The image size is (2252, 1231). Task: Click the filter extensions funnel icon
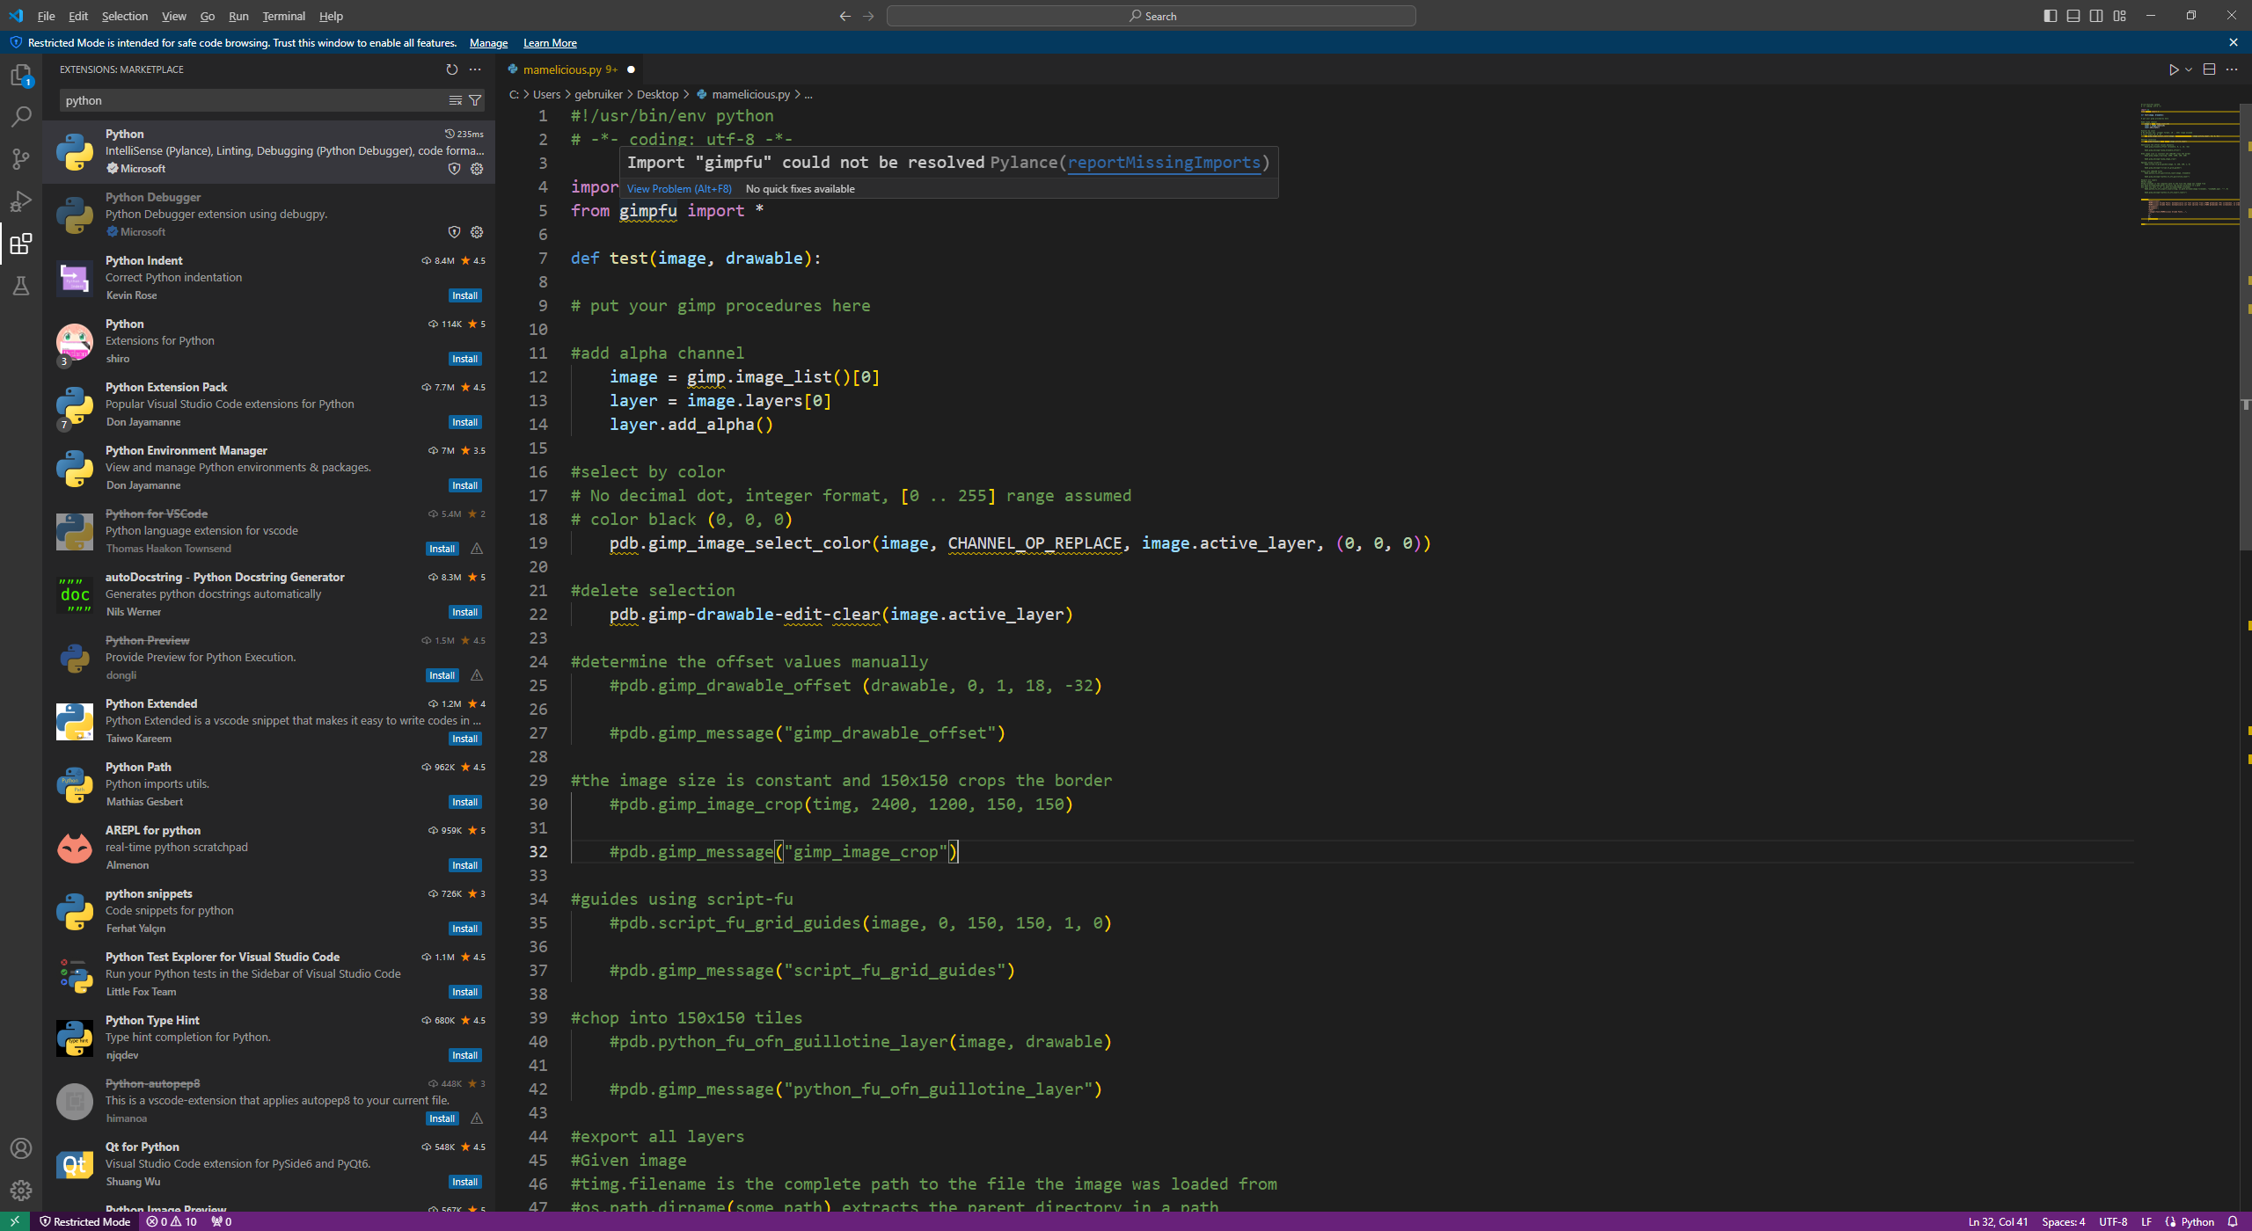pos(475,100)
